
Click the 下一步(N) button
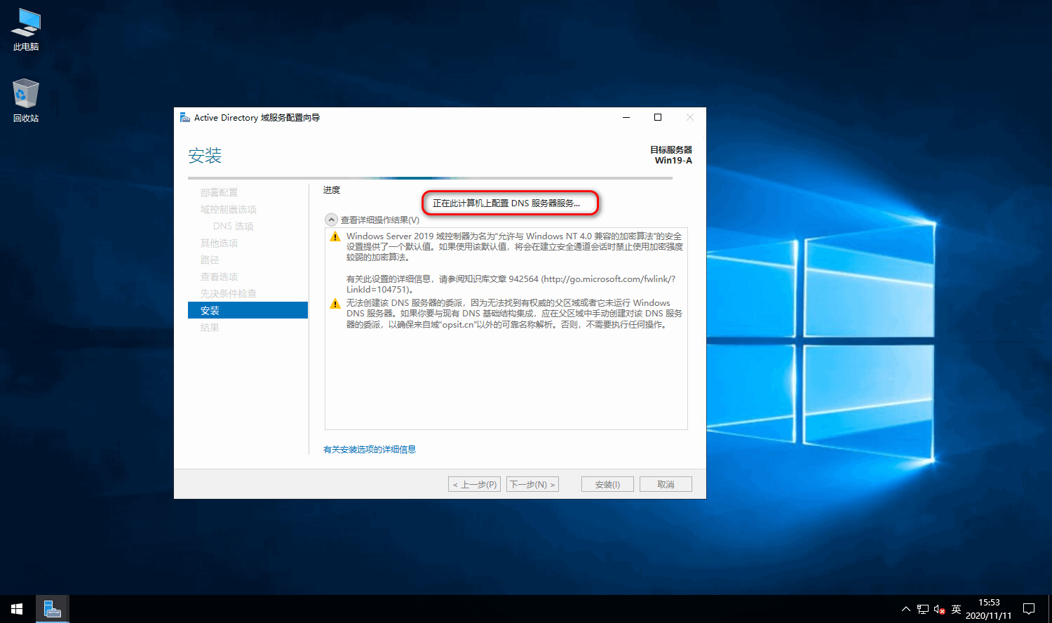532,484
